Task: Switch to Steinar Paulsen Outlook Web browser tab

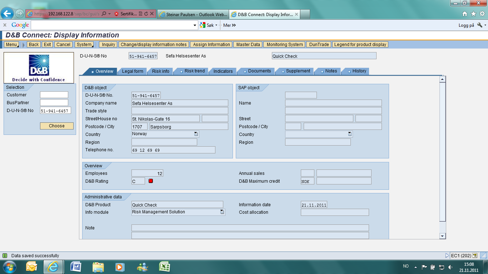Action: click(x=193, y=14)
